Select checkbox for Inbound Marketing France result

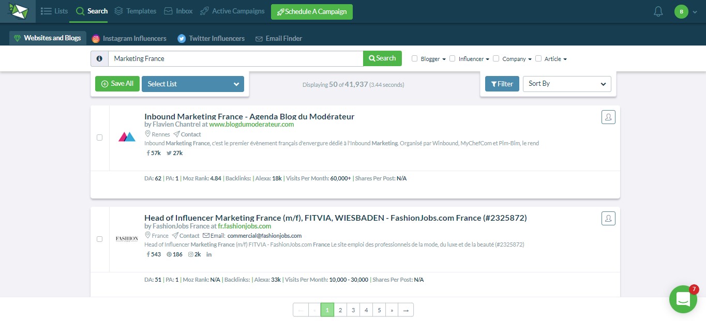coord(100,137)
